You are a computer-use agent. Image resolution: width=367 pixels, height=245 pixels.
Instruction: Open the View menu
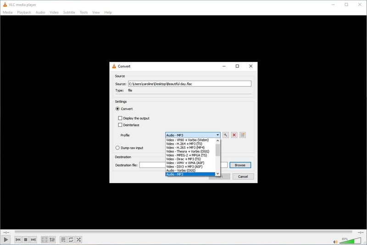pyautogui.click(x=96, y=12)
